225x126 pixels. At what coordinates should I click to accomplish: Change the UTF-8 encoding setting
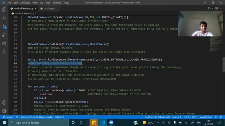click(187, 117)
